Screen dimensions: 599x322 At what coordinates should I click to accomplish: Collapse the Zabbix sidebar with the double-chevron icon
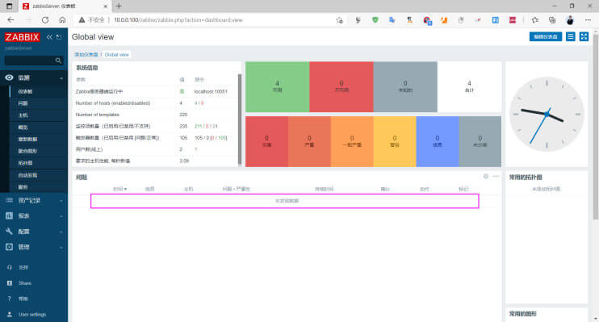(x=49, y=37)
